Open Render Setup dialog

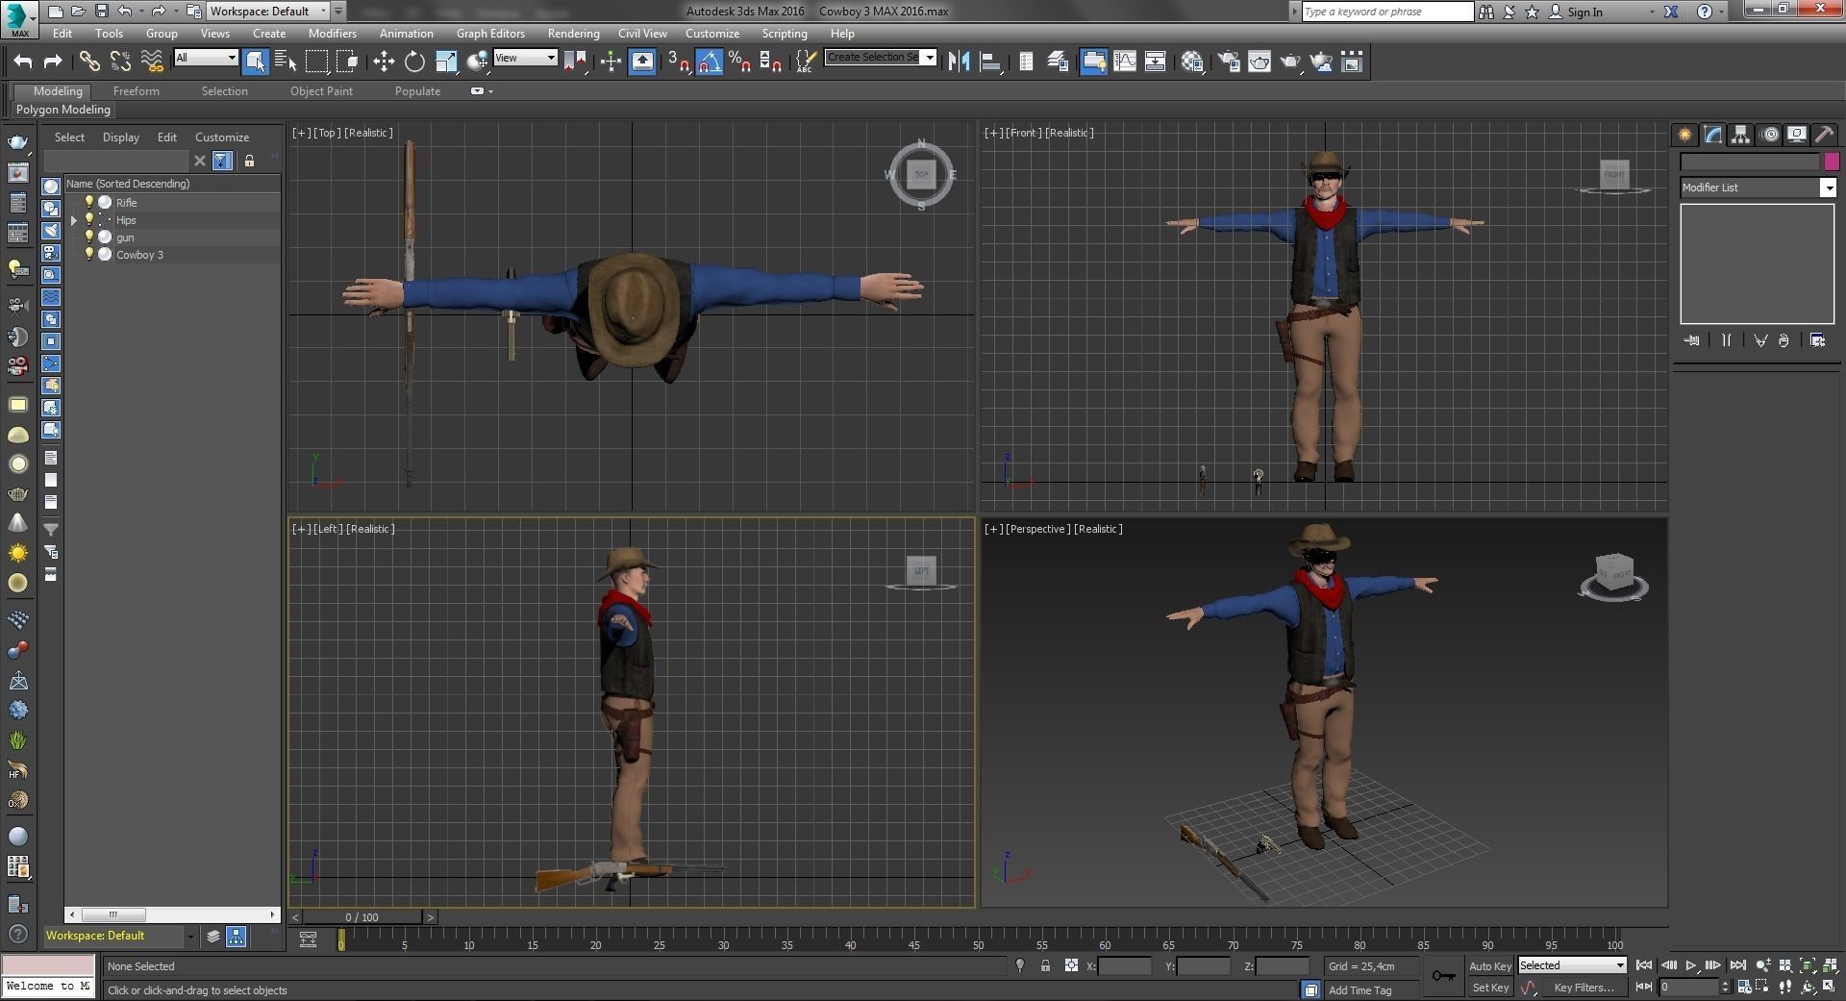[x=1229, y=62]
